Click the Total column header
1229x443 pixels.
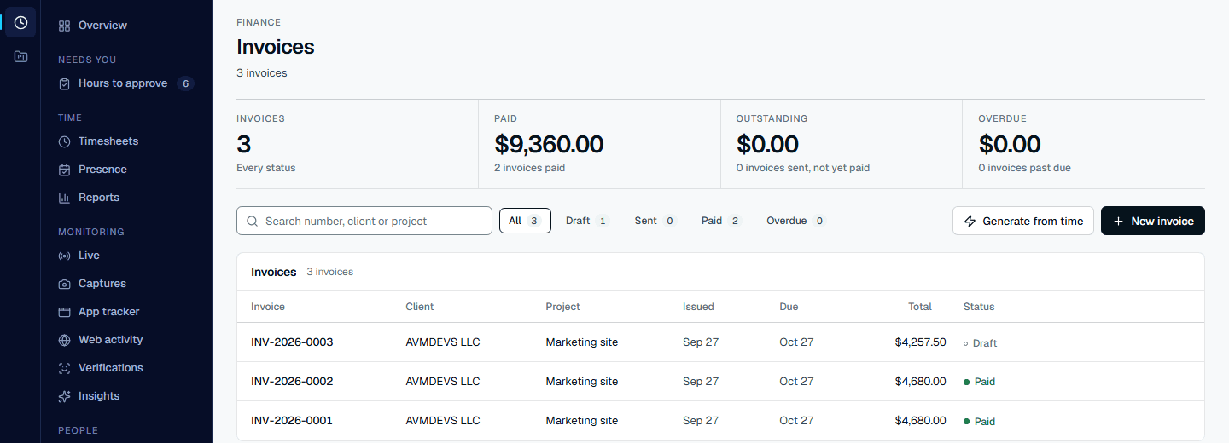pos(920,307)
